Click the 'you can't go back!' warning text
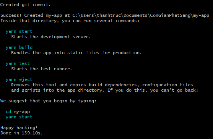213x139 pixels. pos(174,91)
